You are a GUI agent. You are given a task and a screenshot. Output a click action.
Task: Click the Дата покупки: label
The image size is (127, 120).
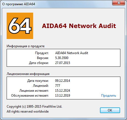38,81
